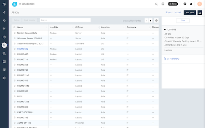Select All Hardware CIs in Use view

click(x=176, y=45)
